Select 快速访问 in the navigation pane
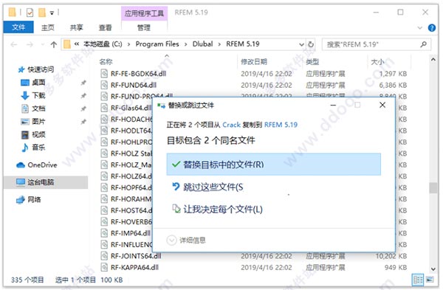Viewport: 443px width, 290px height. (x=41, y=69)
